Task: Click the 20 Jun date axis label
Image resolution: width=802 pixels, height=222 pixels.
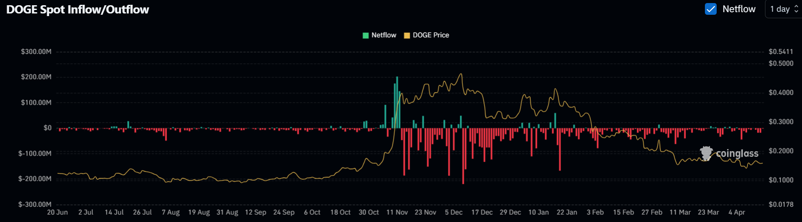Action: click(x=57, y=212)
